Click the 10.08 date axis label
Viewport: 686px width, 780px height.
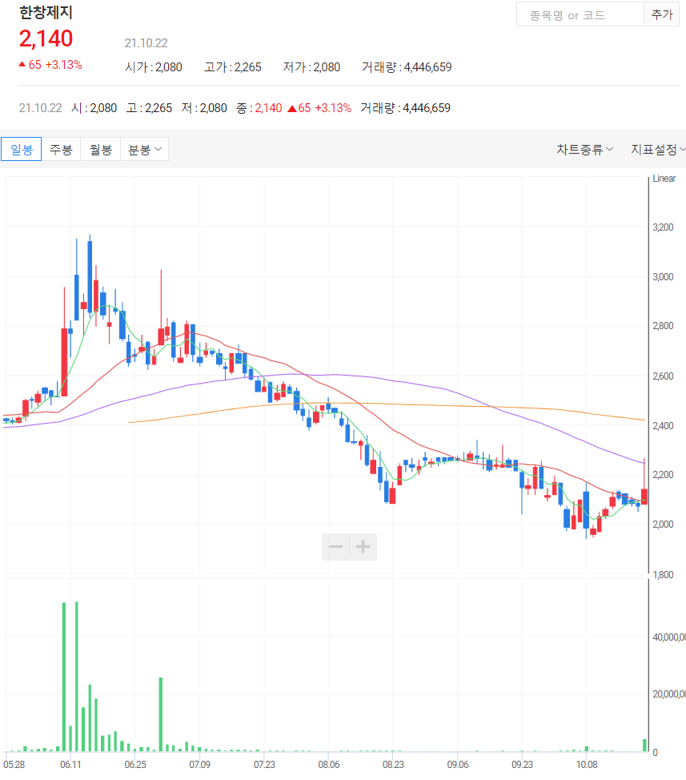point(587,764)
